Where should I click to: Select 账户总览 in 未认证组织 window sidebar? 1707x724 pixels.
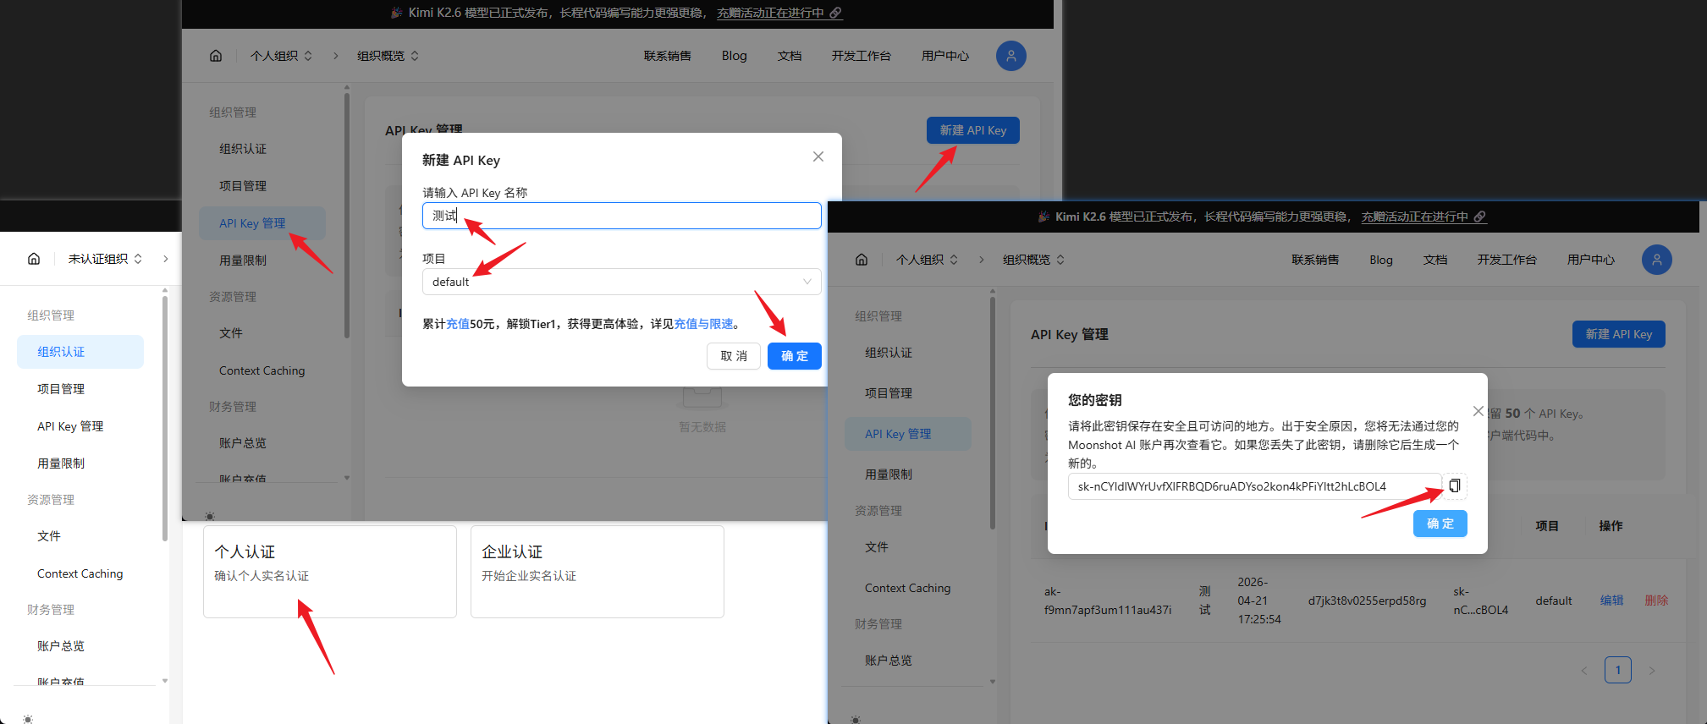(x=80, y=646)
